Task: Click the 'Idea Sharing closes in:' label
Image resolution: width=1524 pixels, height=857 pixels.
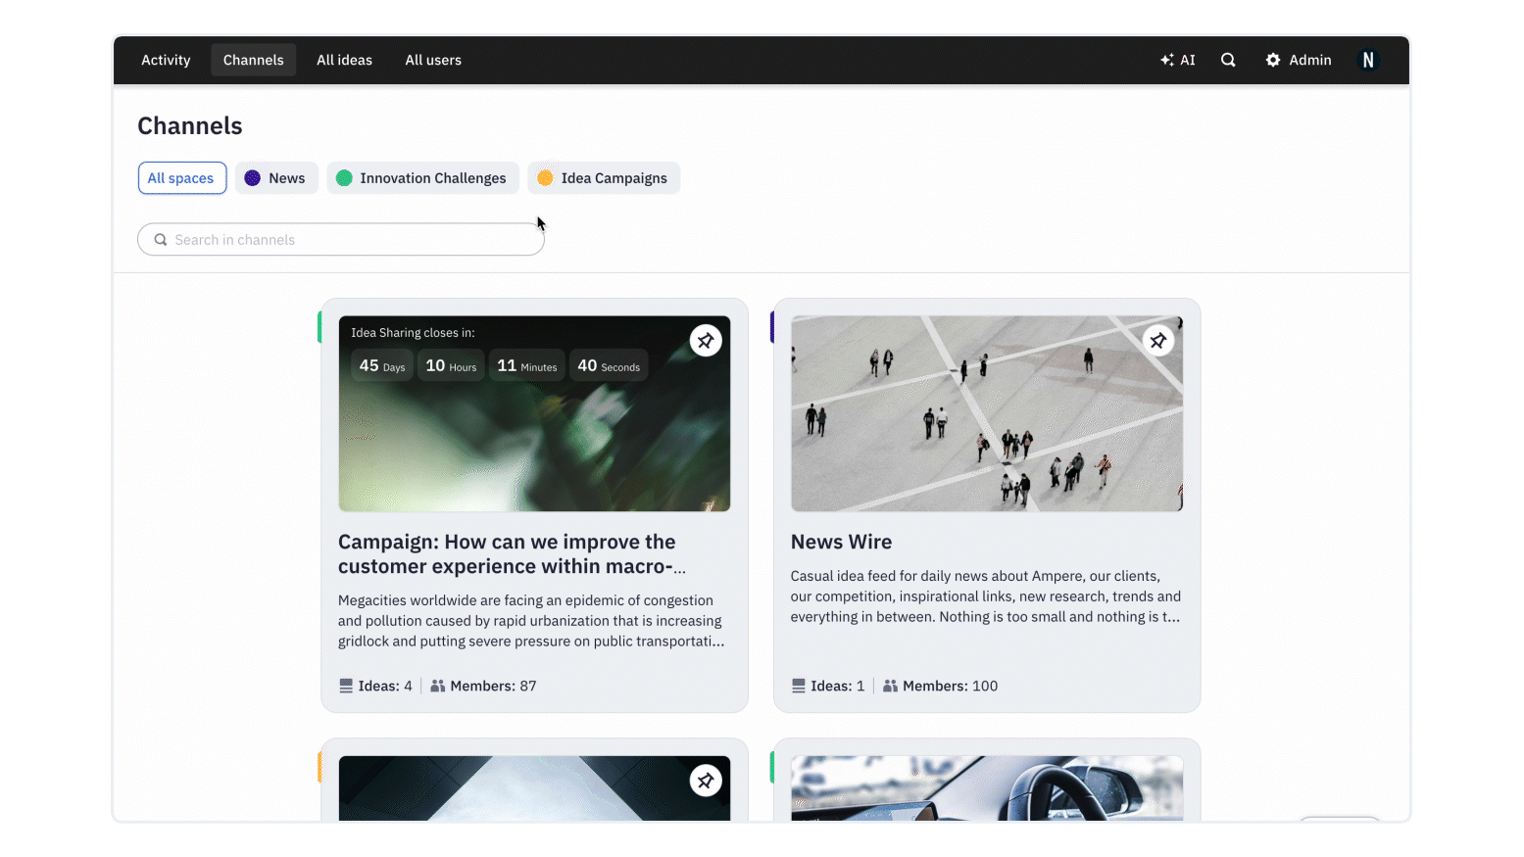Action: pos(413,333)
